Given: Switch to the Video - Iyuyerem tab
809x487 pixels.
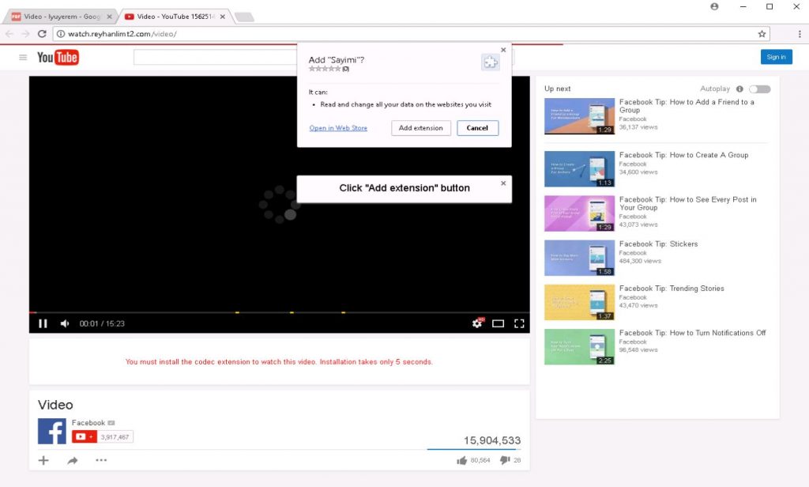Looking at the screenshot, I should (x=62, y=17).
